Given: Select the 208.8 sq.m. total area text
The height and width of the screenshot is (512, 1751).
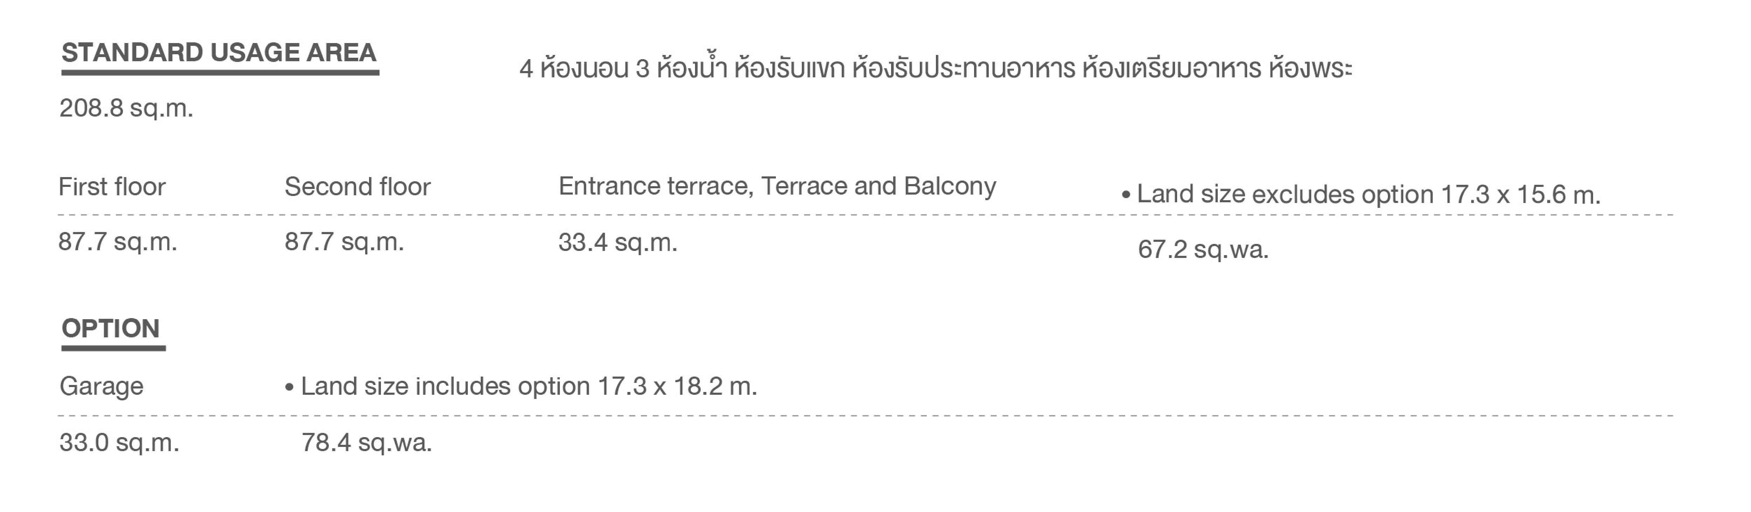Looking at the screenshot, I should click(126, 108).
